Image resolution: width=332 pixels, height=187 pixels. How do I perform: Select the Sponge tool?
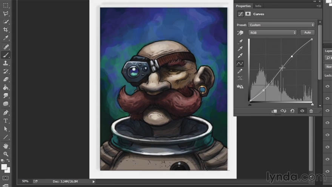pyautogui.click(x=6, y=104)
